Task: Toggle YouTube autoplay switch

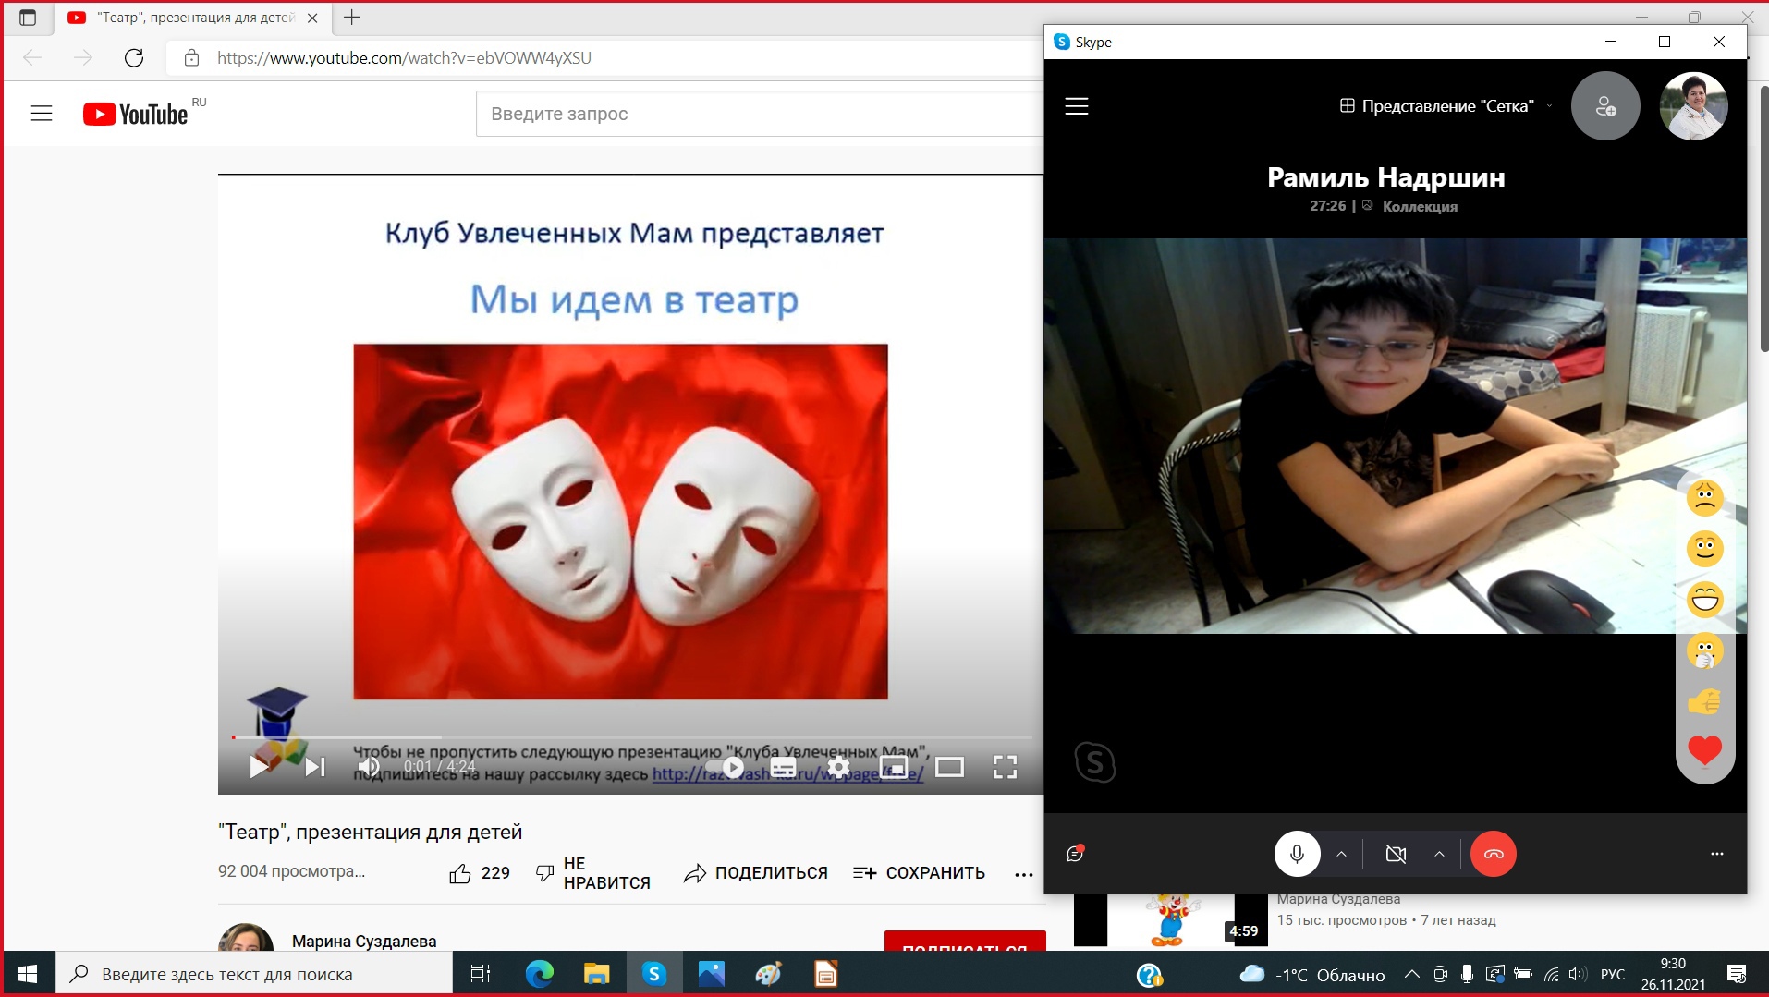Action: (x=725, y=767)
